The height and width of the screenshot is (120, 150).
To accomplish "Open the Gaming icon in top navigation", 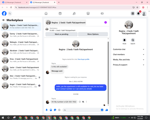I will [x=102, y=13].
